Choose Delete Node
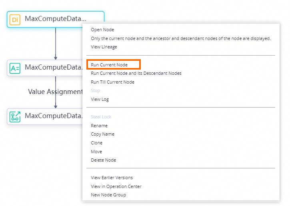Screen dimensions: 290x206 tap(103, 160)
